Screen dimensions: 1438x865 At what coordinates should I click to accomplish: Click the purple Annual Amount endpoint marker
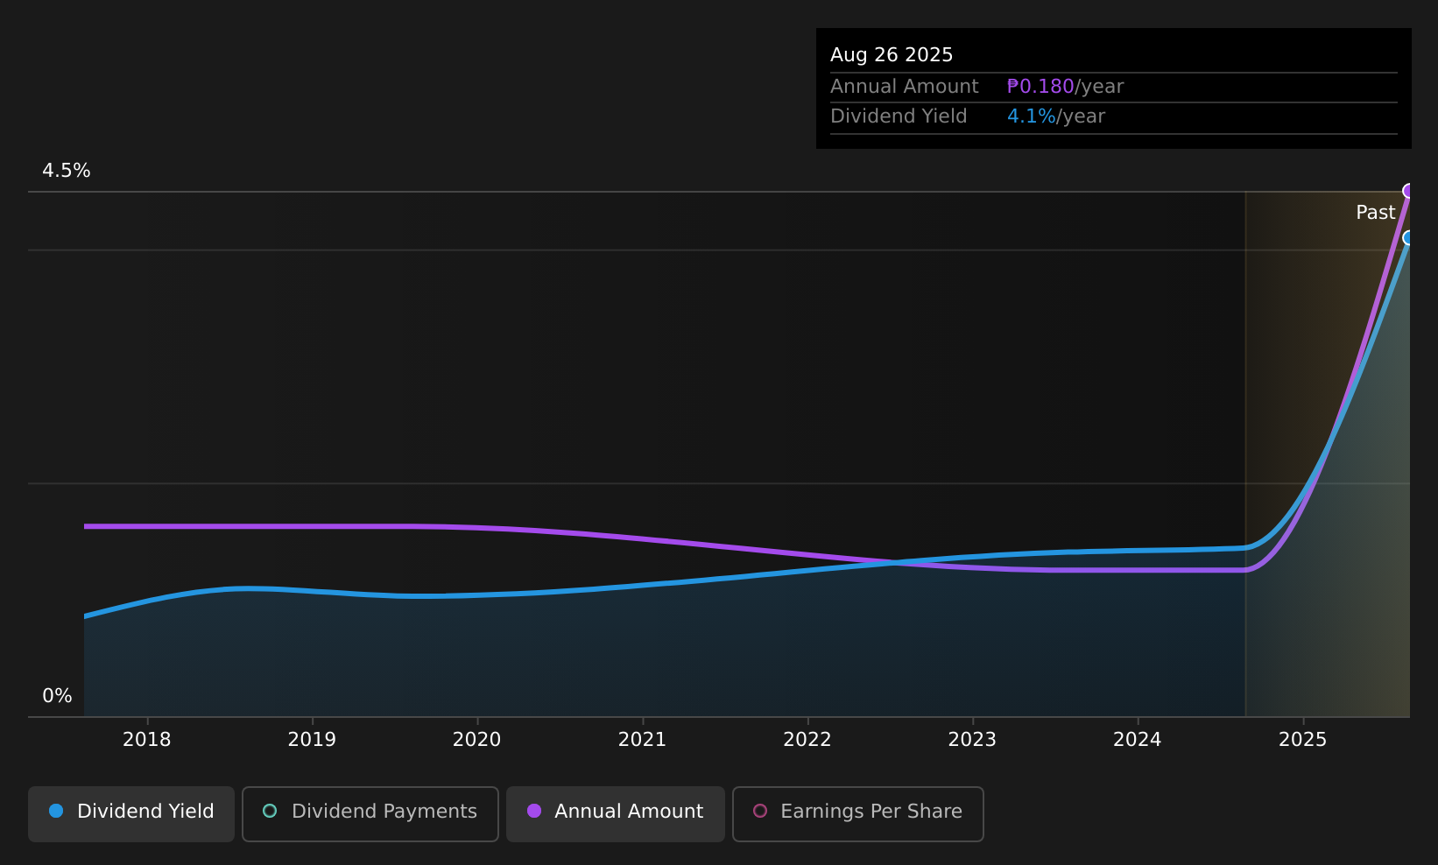(x=1408, y=191)
